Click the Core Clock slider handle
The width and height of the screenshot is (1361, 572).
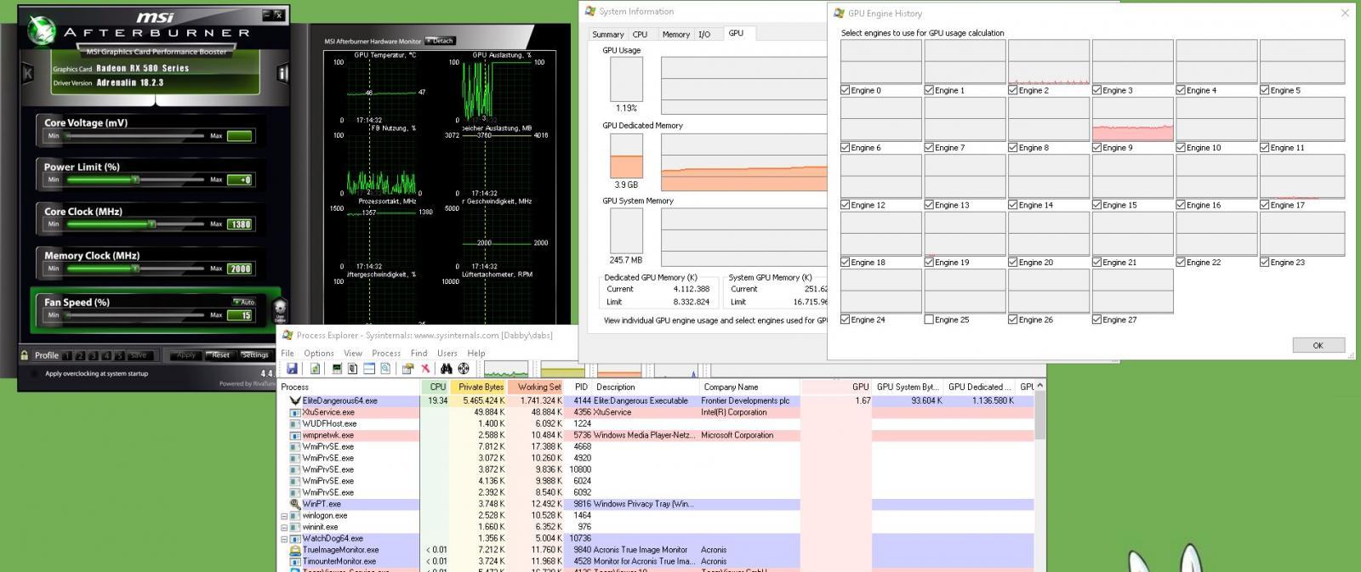click(151, 224)
